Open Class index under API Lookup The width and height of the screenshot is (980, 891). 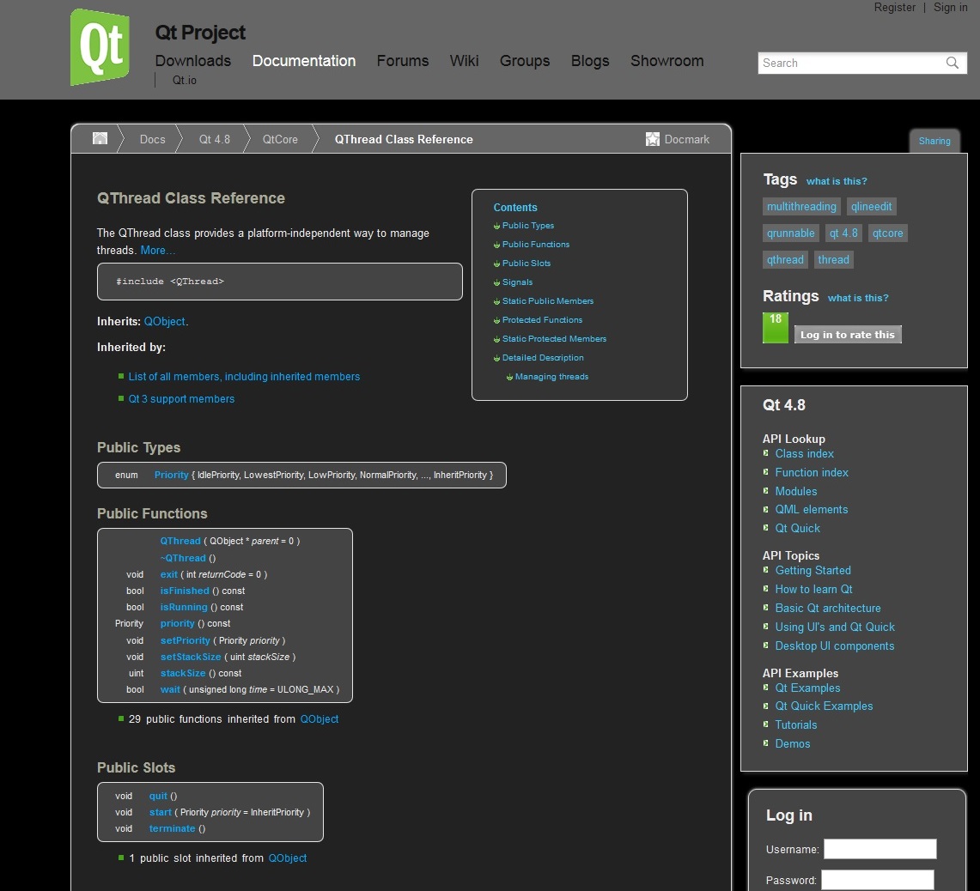[x=805, y=453]
